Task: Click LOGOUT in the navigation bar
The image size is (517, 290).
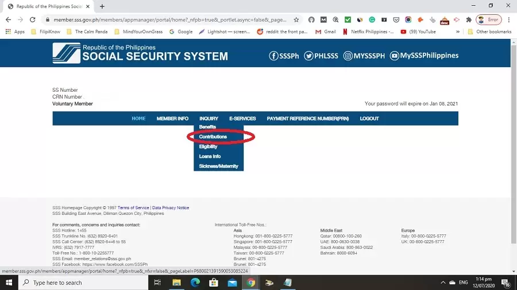Action: point(369,119)
